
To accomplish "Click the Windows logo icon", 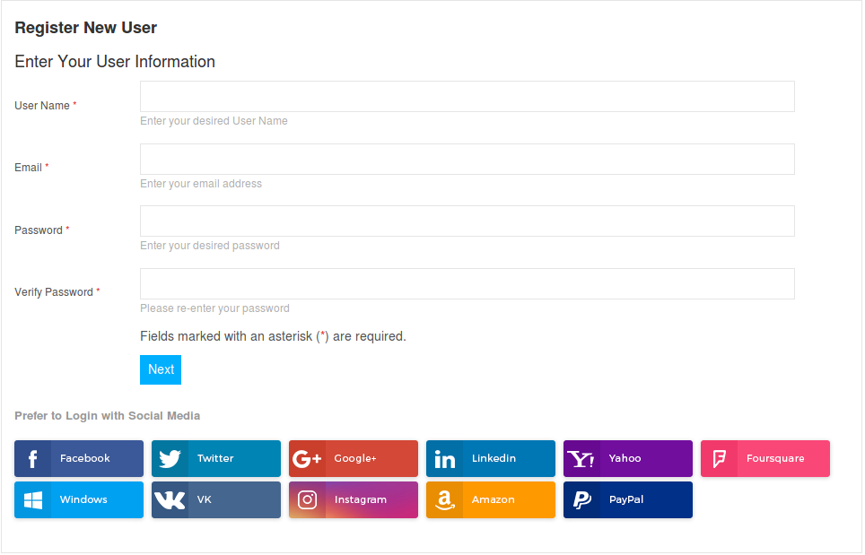I will (33, 500).
